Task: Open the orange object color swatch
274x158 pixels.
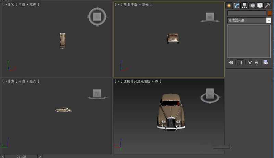Action: tap(270, 13)
